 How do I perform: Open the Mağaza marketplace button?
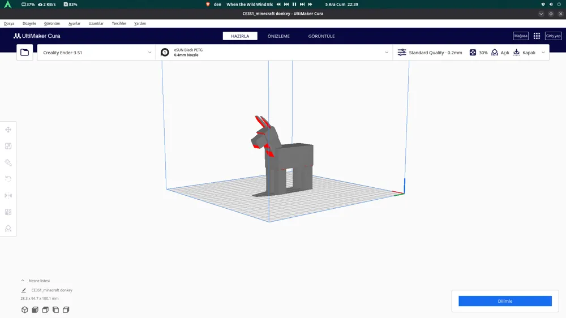click(521, 36)
